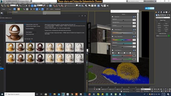Click the Exposure value input field
This screenshot has width=171, height=96.
[134, 20]
